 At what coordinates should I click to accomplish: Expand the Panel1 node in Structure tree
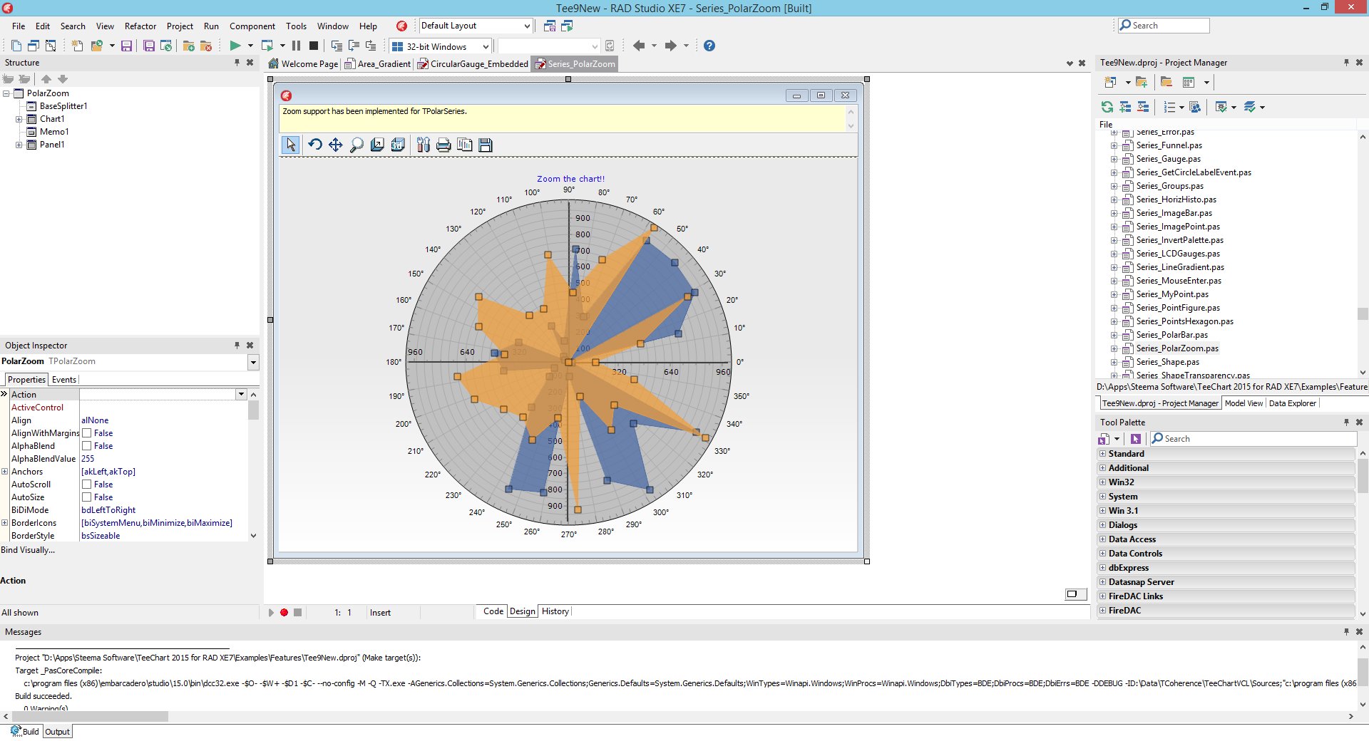[x=19, y=145]
